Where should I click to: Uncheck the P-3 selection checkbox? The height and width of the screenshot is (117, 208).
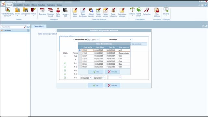pos(65,71)
